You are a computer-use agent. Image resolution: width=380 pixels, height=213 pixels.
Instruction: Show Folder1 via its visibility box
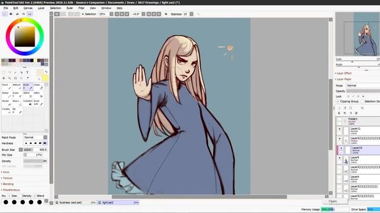(x=340, y=120)
